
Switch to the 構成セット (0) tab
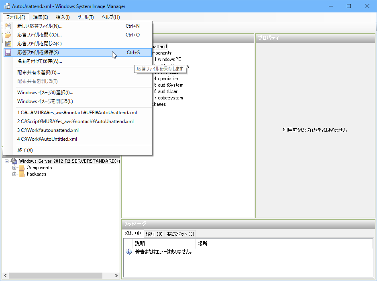pyautogui.click(x=181, y=234)
